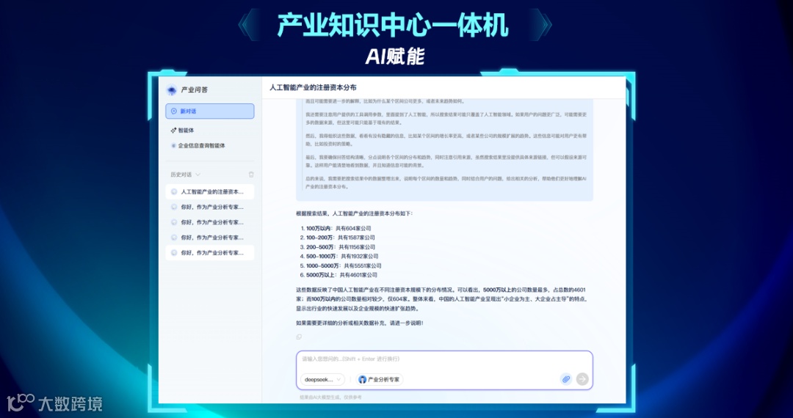The image size is (793, 418).
Task: Click row 100-200万：共有1587家公司
Action: pos(338,238)
